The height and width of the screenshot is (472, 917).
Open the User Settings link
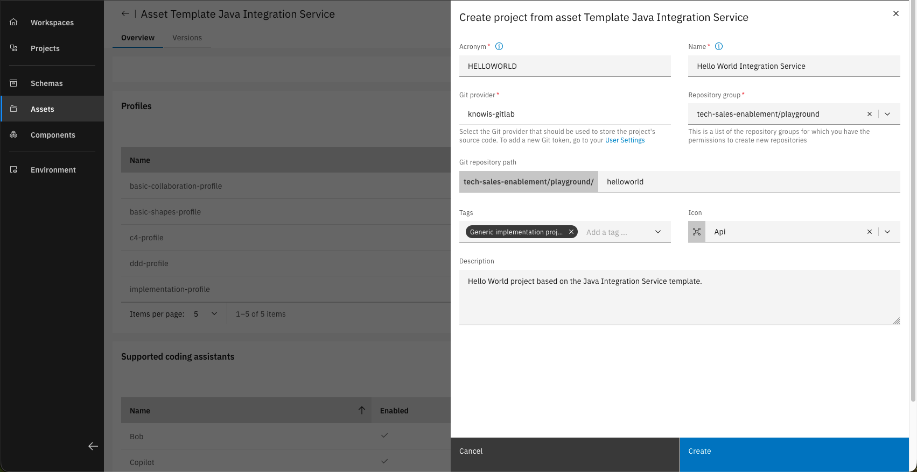[x=625, y=140]
